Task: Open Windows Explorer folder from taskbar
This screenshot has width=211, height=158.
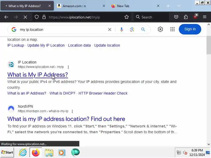Action: tap(49, 153)
